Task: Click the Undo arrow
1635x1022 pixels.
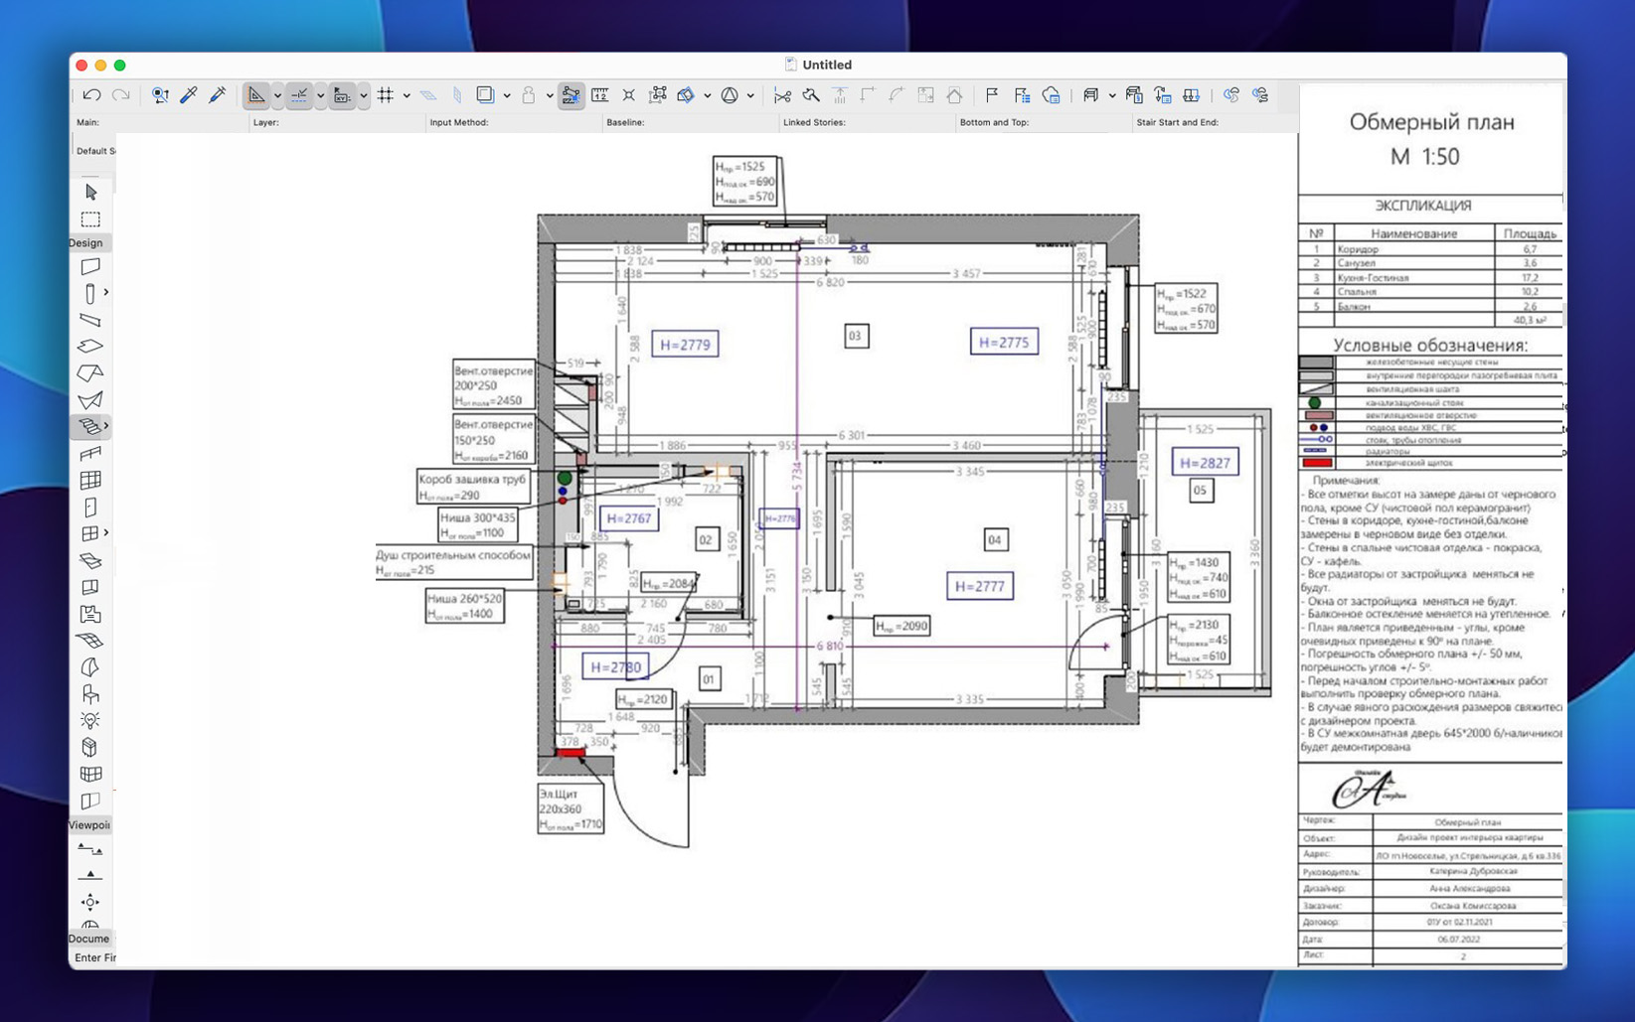Action: (91, 95)
